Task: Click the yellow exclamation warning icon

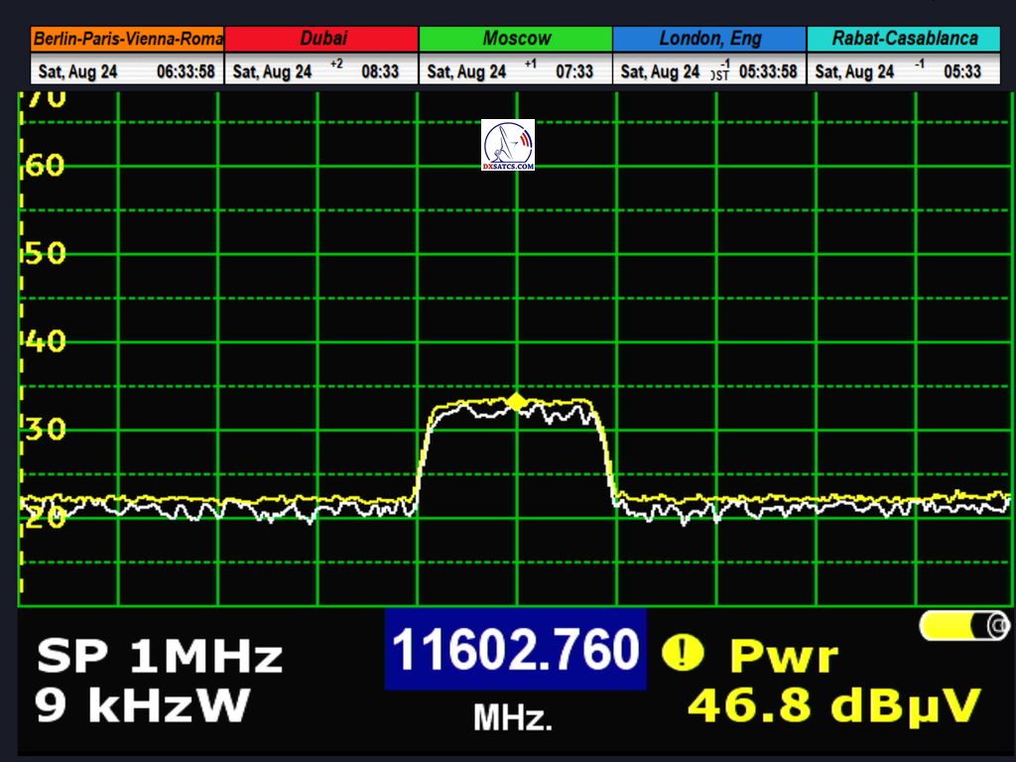Action: [x=683, y=652]
